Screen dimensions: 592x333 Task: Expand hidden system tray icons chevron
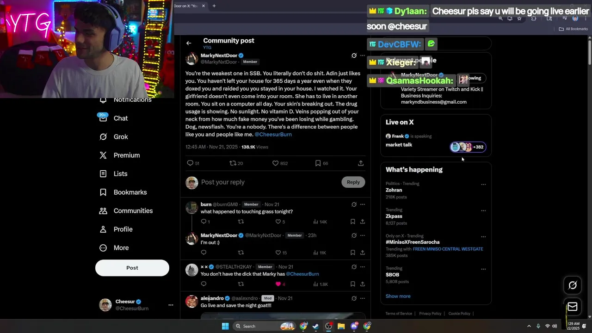tap(529, 326)
